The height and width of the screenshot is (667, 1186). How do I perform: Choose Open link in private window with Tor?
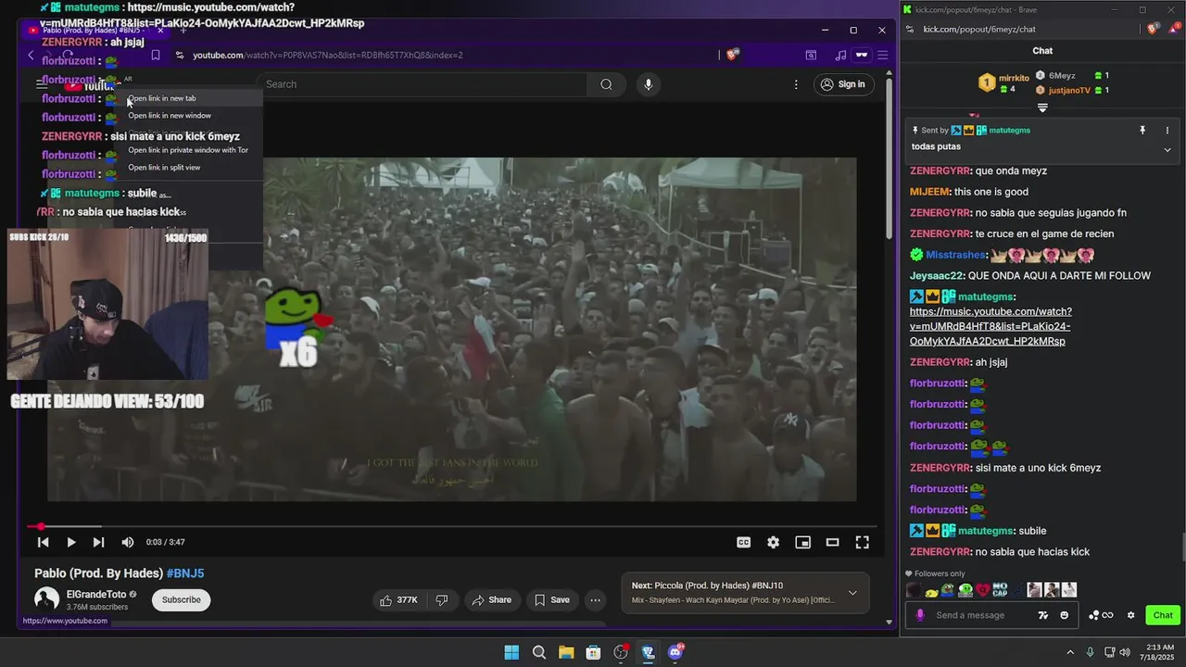(x=188, y=150)
